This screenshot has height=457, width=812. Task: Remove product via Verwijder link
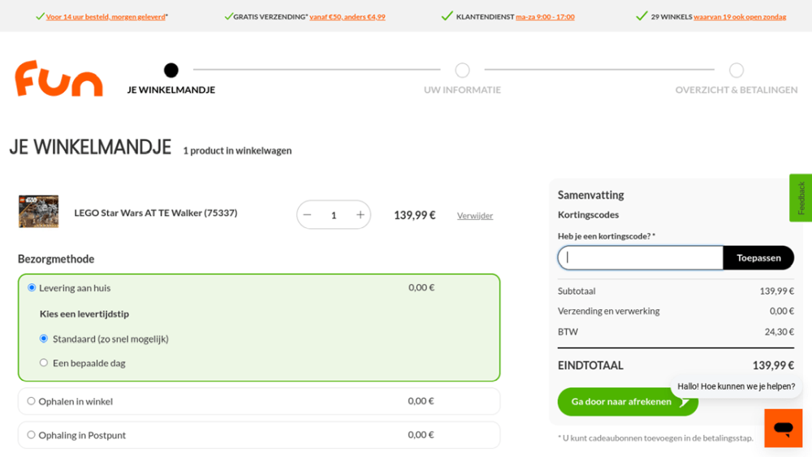(475, 216)
